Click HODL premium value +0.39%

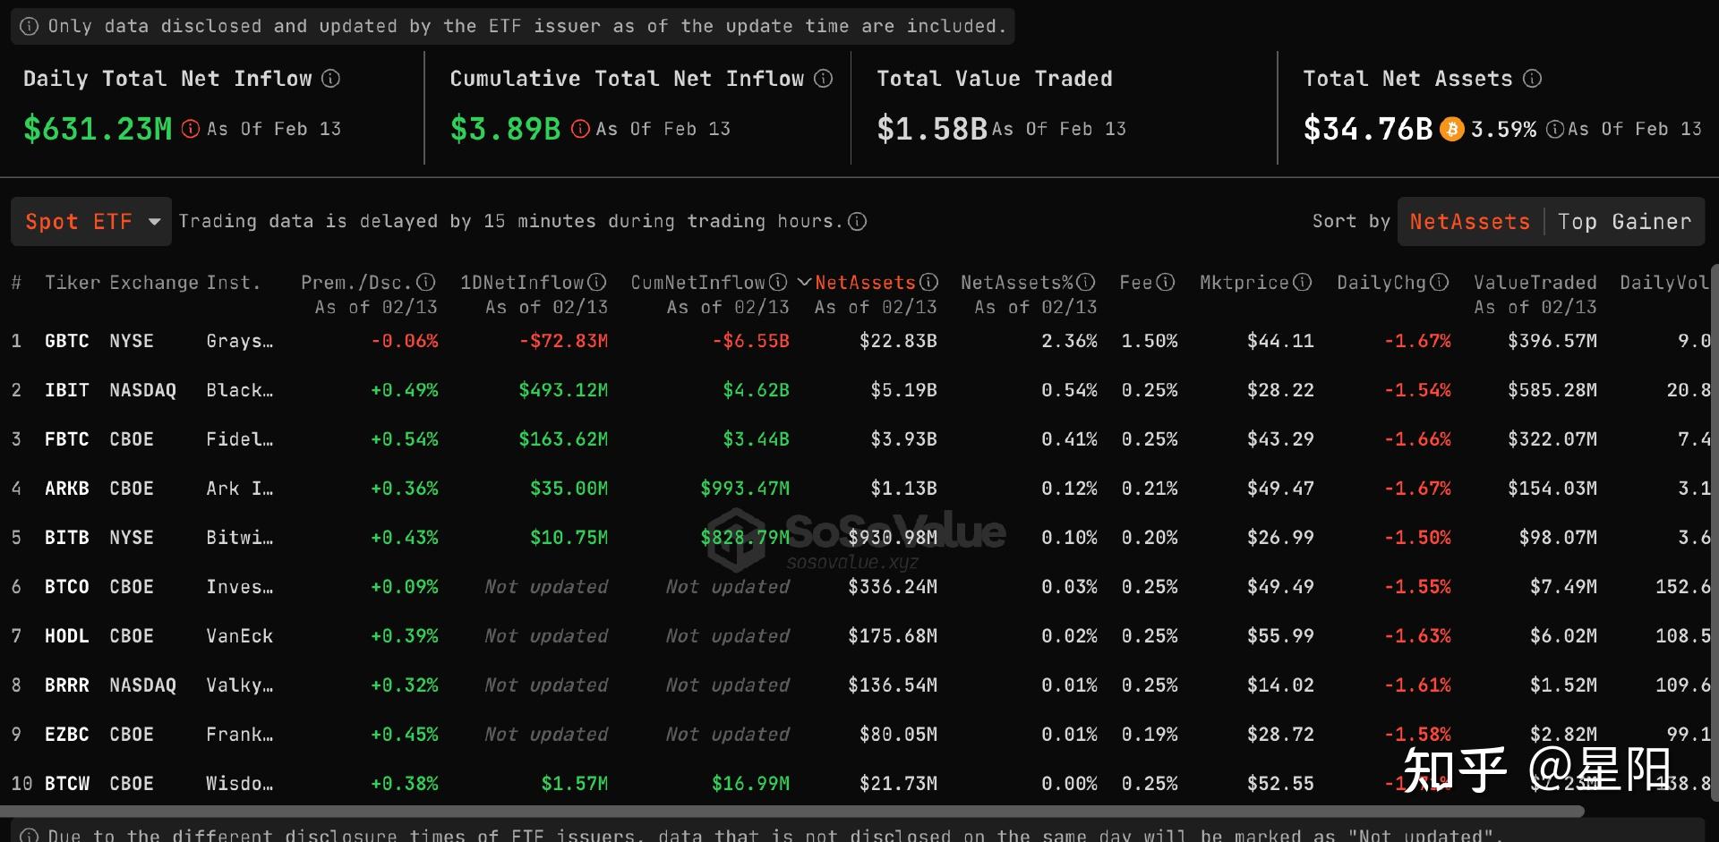[x=405, y=636]
